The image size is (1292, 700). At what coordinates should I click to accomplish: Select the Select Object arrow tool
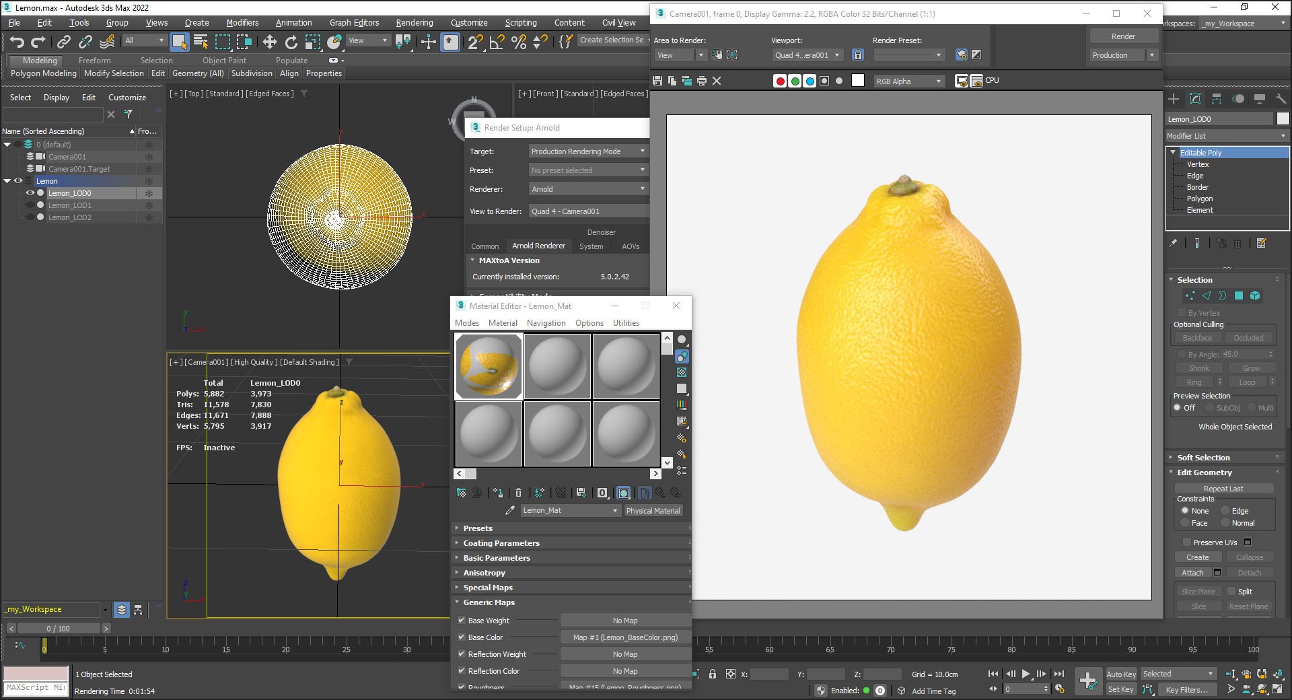(179, 42)
